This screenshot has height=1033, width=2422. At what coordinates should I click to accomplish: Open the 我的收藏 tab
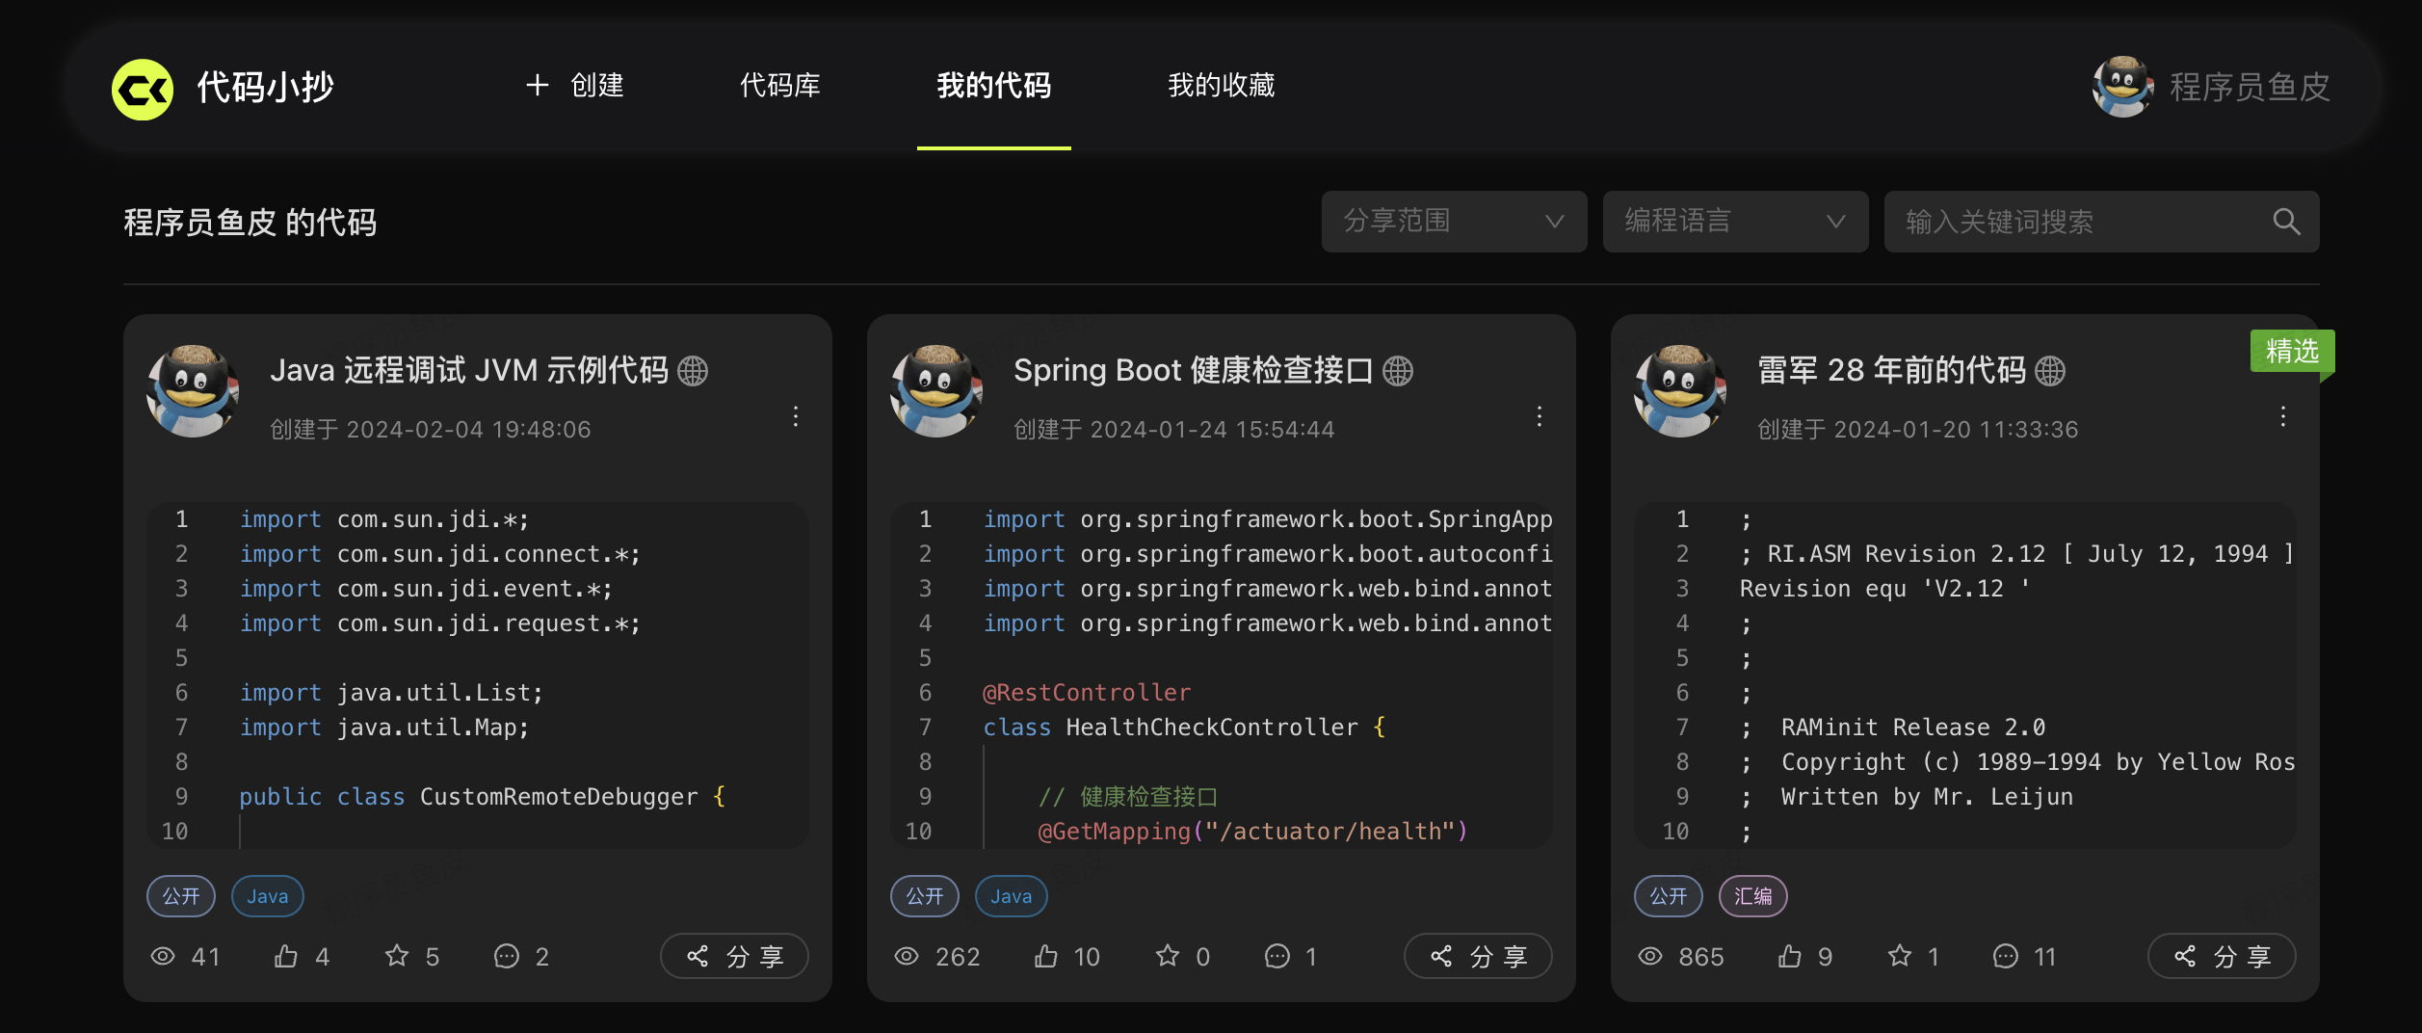point(1221,86)
